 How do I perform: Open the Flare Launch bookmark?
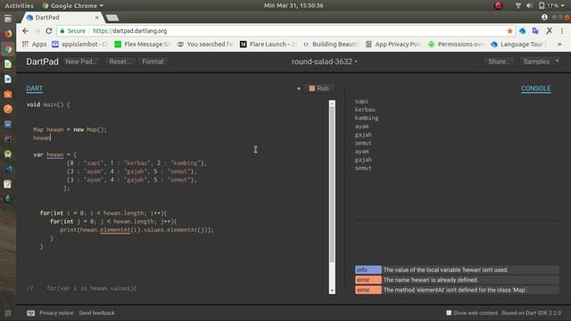point(268,44)
